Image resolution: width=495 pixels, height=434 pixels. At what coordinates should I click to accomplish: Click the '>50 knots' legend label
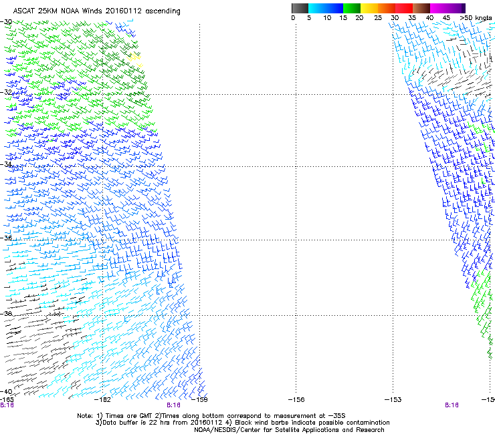pyautogui.click(x=476, y=18)
